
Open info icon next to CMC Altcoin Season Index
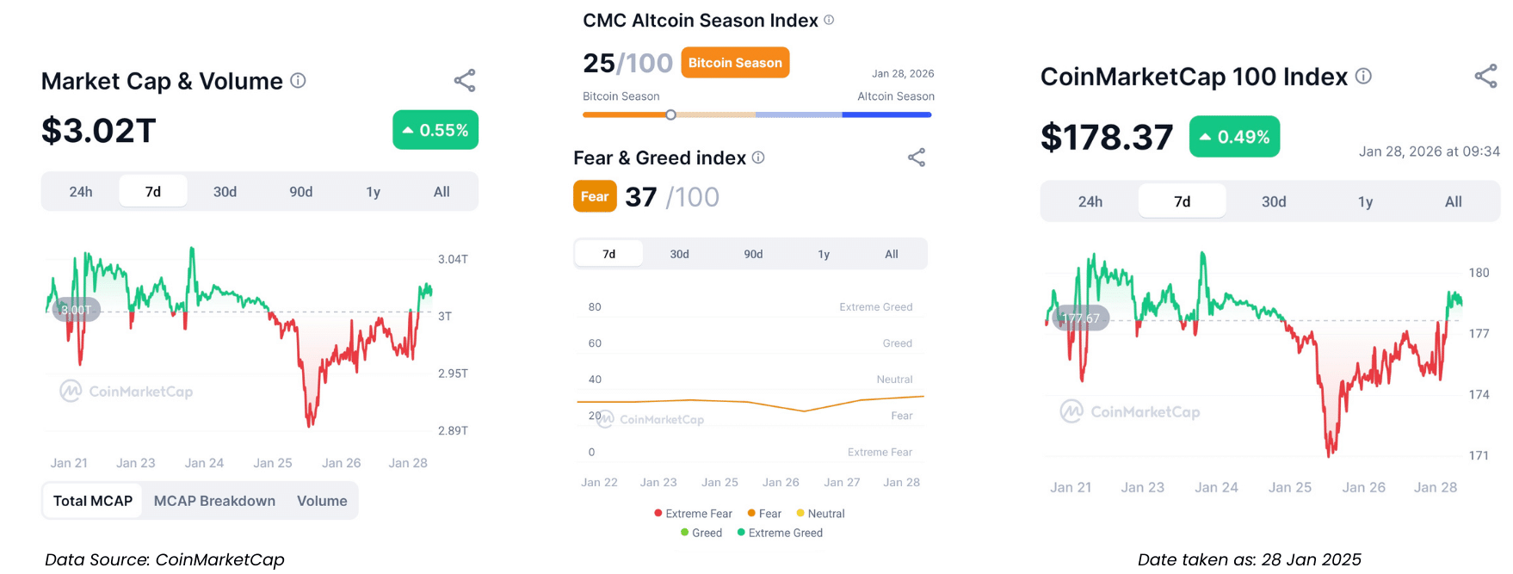coord(829,20)
